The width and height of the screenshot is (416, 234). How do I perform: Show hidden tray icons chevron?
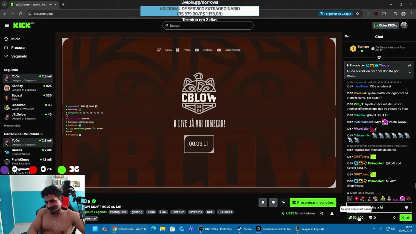pyautogui.click(x=374, y=229)
